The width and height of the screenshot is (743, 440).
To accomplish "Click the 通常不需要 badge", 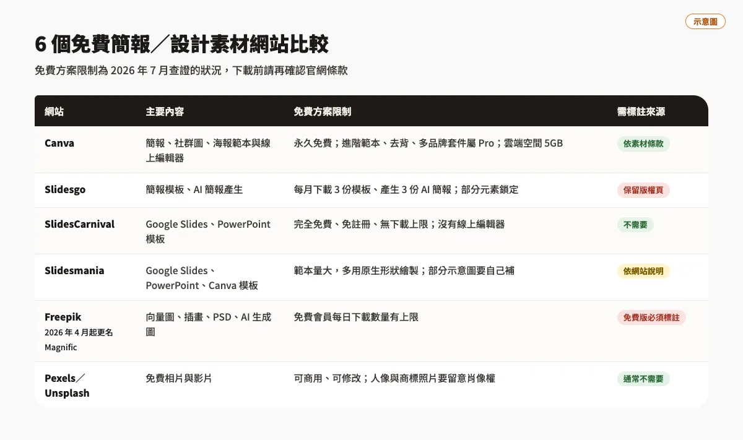I will pos(643,379).
